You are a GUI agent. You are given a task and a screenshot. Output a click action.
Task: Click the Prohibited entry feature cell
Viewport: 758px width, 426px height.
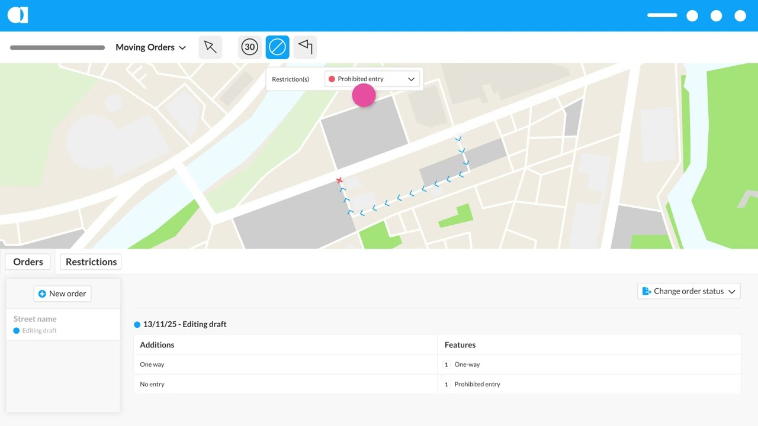(x=589, y=384)
